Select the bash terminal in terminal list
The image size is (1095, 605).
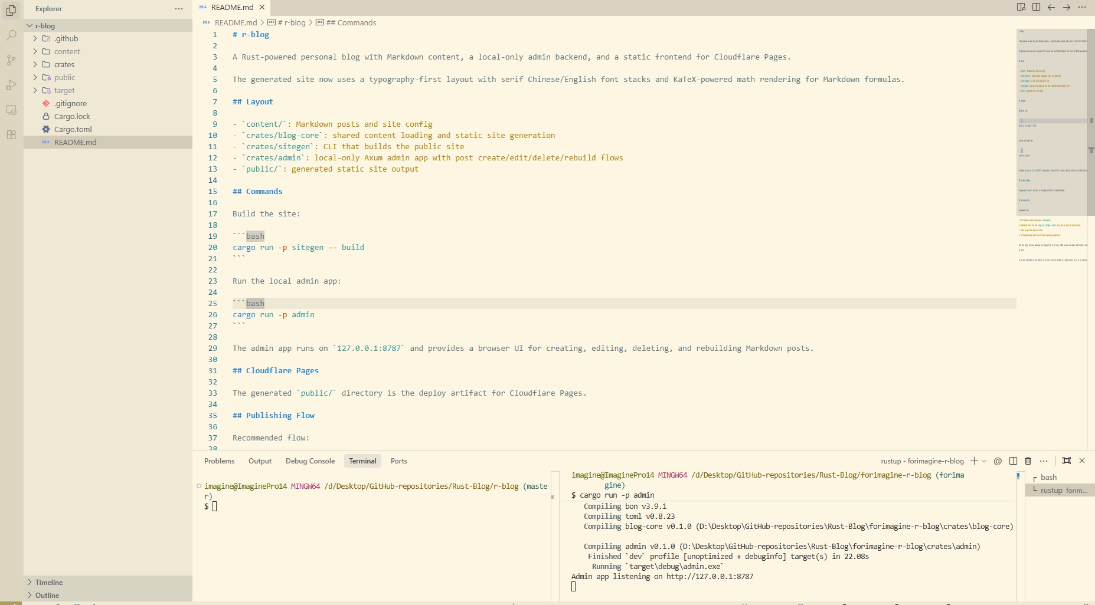pos(1060,478)
